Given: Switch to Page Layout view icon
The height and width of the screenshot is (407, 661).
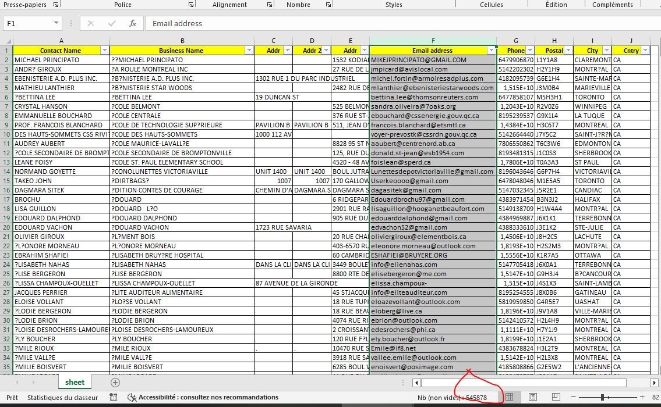Looking at the screenshot, I should pyautogui.click(x=533, y=397).
